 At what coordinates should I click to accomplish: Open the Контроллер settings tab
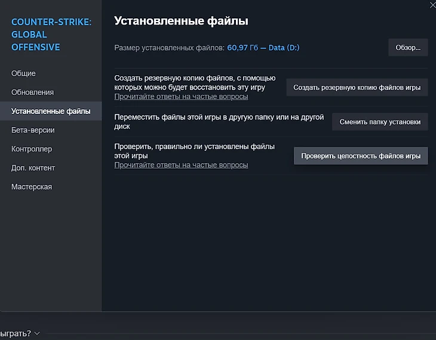(32, 149)
